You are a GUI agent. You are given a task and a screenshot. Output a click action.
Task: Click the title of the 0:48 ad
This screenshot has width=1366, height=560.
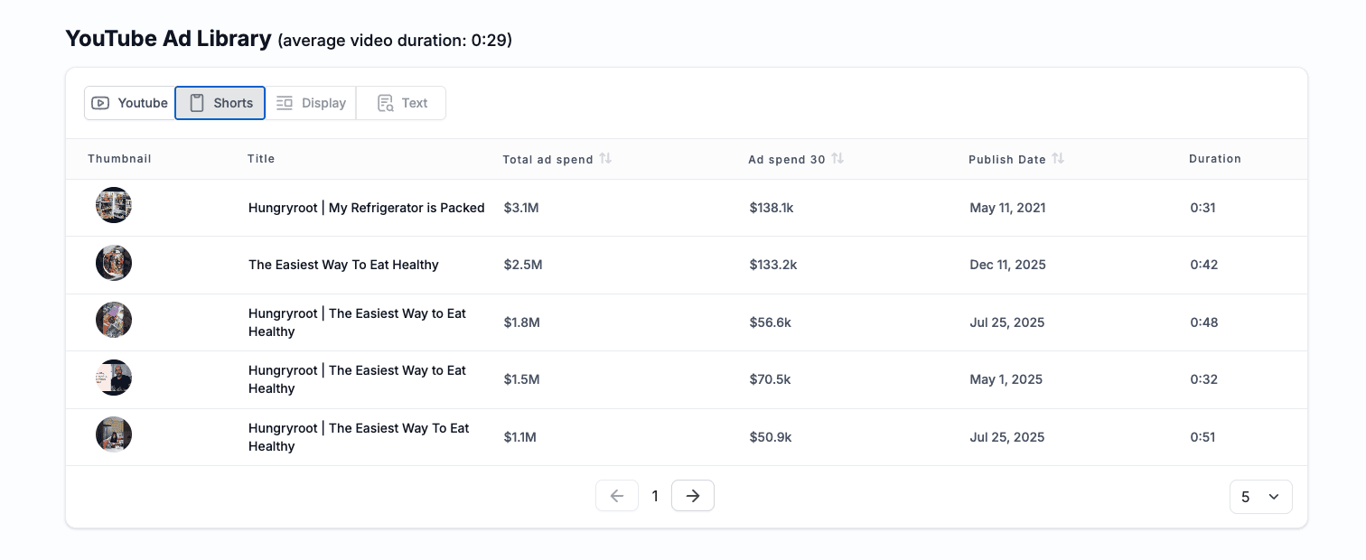tap(357, 322)
